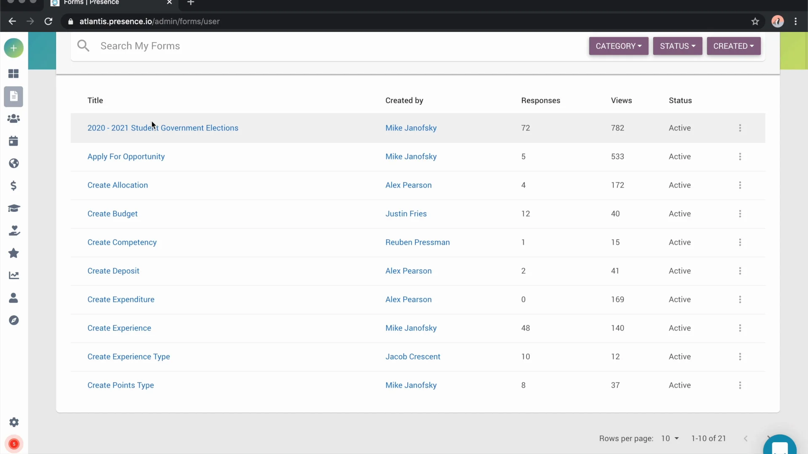
Task: Click the green plus create button
Action: [13, 48]
